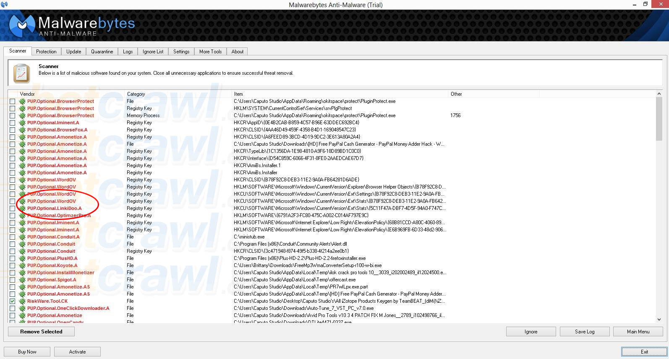The image size is (669, 359).
Task: Open the More Tools tab
Action: [x=210, y=52]
